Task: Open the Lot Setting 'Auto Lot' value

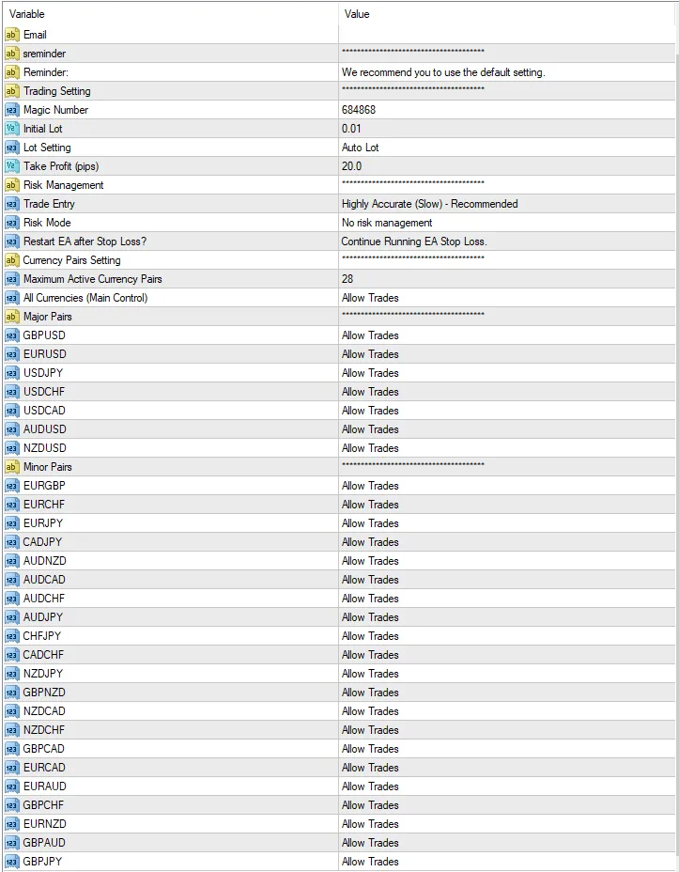Action: 361,148
